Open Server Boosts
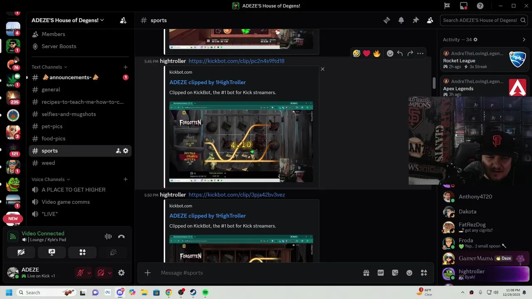Screen dimensions: 532x299 tap(80, 47)
